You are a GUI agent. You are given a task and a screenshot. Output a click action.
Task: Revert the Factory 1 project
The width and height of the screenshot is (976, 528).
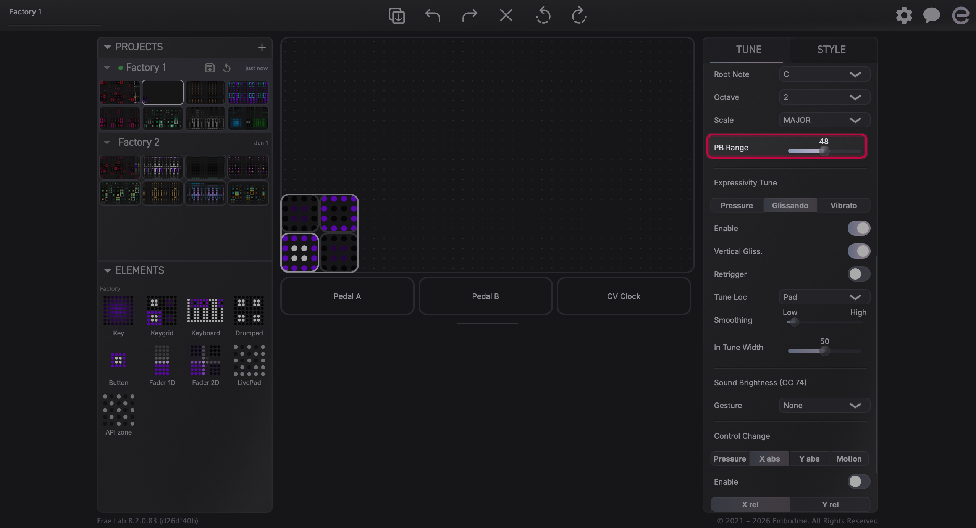click(227, 68)
